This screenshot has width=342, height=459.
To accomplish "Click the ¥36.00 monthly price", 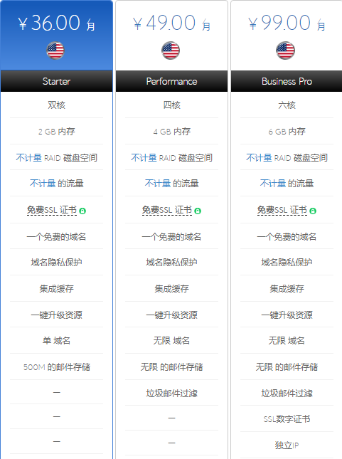I will 56,23.
